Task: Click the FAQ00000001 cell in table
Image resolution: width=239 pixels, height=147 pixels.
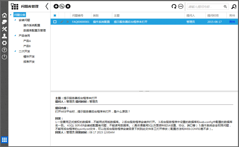Action: point(81,22)
